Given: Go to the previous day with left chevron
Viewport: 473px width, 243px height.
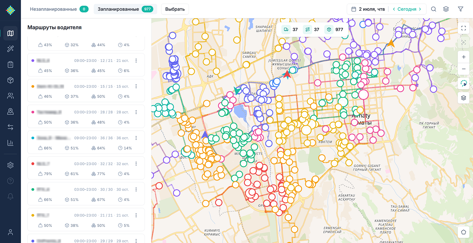Looking at the screenshot, I should (x=394, y=9).
